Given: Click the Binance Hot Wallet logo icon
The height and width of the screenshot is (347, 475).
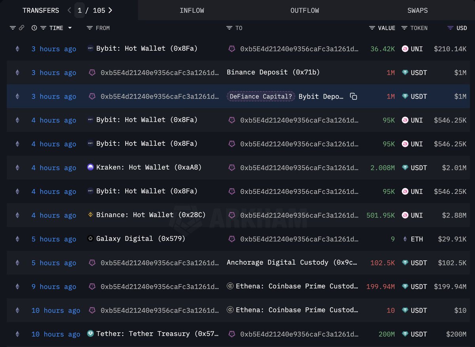Looking at the screenshot, I should [x=91, y=215].
